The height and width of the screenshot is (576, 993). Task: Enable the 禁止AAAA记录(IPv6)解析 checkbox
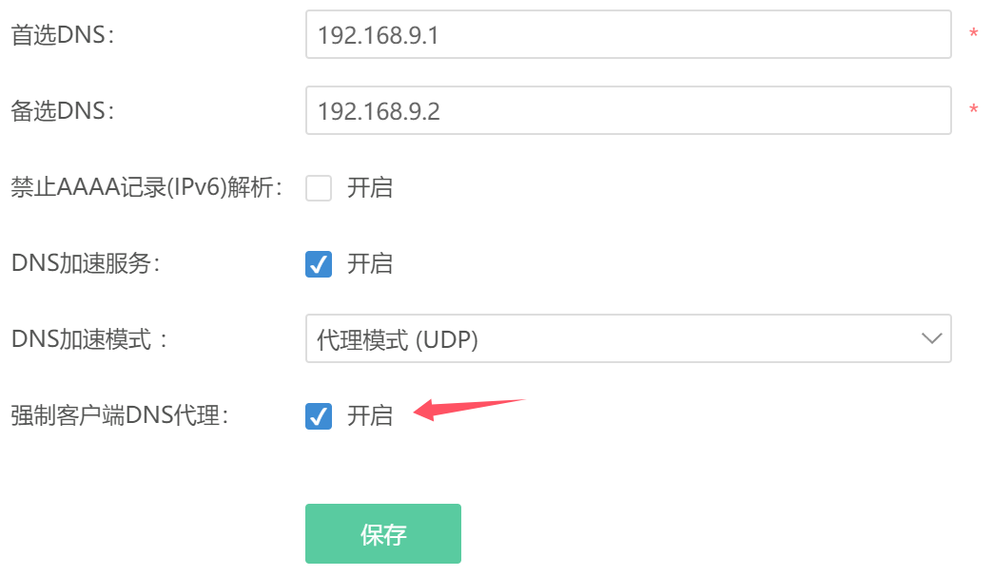(319, 188)
